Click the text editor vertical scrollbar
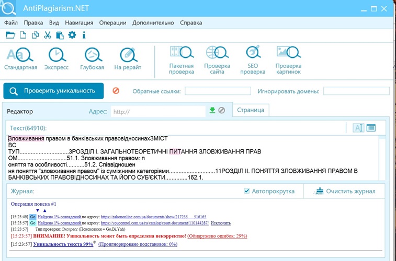The height and width of the screenshot is (261, 396). (382, 158)
